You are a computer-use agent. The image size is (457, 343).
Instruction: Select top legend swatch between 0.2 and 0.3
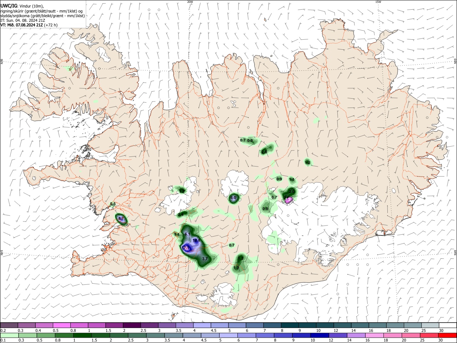9,325
